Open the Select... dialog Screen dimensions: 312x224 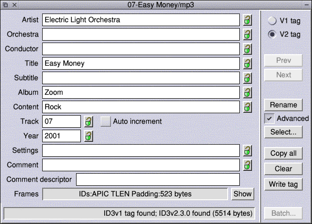[283, 132]
